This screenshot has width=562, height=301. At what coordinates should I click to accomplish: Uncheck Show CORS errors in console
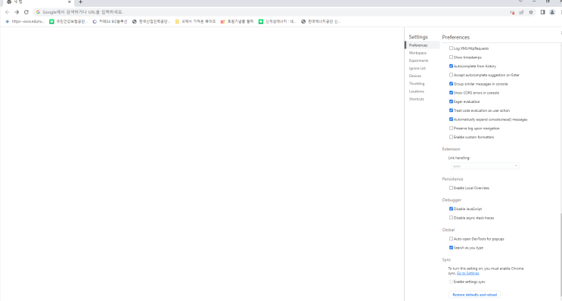[x=452, y=92]
